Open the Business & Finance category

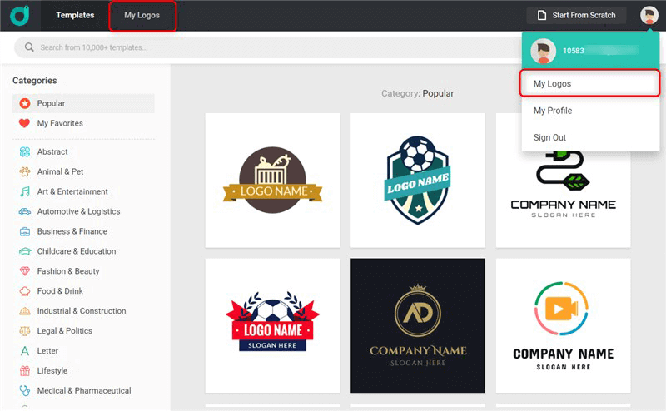pyautogui.click(x=72, y=231)
